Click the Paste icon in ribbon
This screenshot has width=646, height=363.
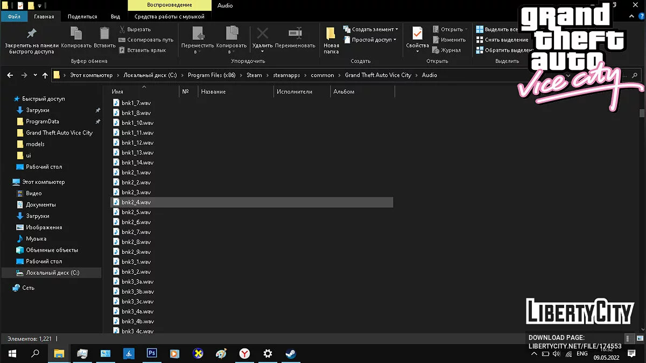[104, 34]
